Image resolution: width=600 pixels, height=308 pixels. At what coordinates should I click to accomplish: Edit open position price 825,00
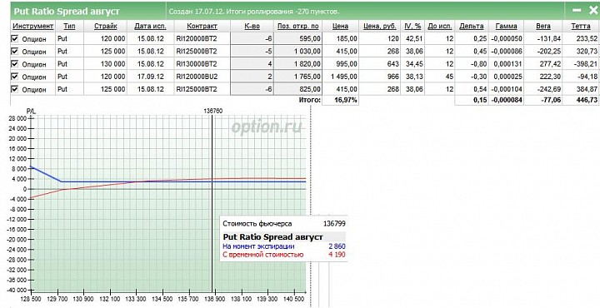297,89
